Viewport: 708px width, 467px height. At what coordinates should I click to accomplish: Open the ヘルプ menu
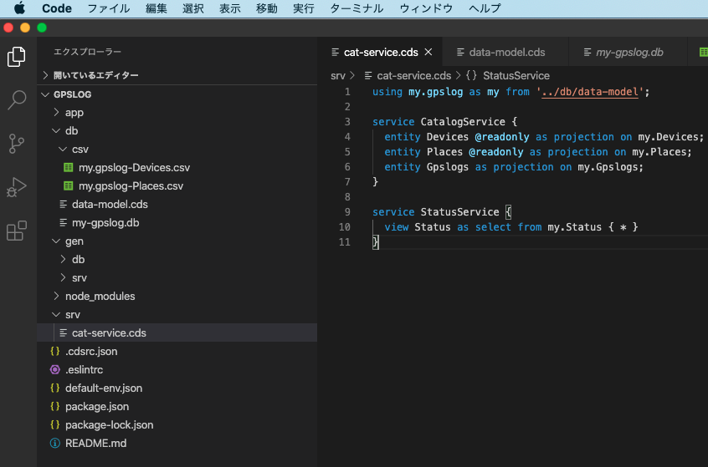click(x=485, y=8)
